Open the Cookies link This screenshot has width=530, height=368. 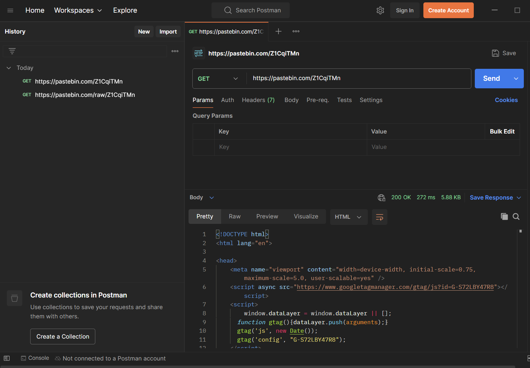tap(506, 100)
